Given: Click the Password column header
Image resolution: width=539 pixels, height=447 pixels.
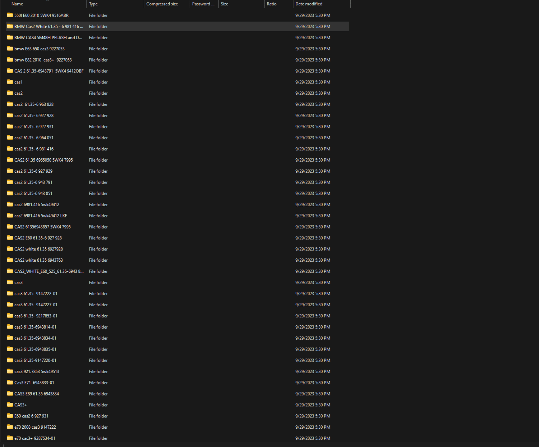Looking at the screenshot, I should pos(204,4).
